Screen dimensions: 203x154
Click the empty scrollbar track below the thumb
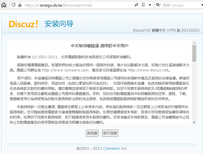tap(194, 92)
